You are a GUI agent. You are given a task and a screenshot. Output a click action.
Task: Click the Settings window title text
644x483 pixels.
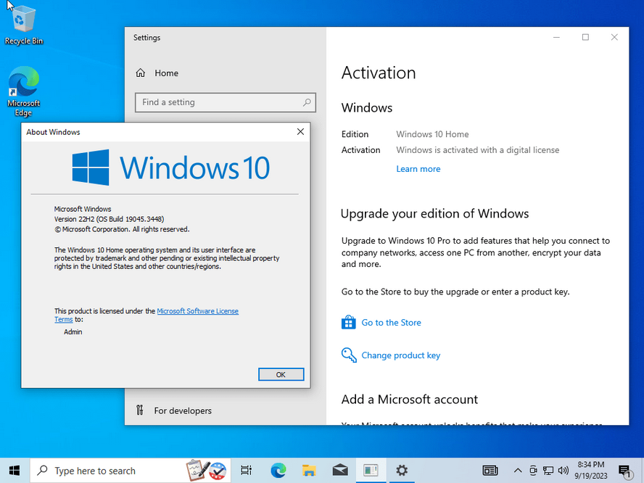click(146, 38)
